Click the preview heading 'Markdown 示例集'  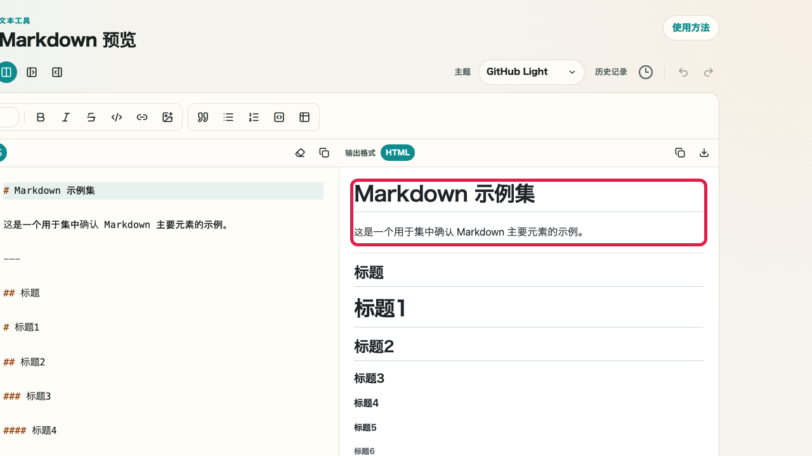click(x=444, y=194)
